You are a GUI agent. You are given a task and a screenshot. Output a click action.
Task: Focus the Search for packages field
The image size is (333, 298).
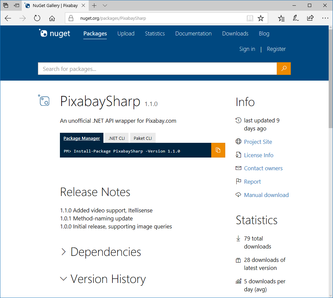157,69
